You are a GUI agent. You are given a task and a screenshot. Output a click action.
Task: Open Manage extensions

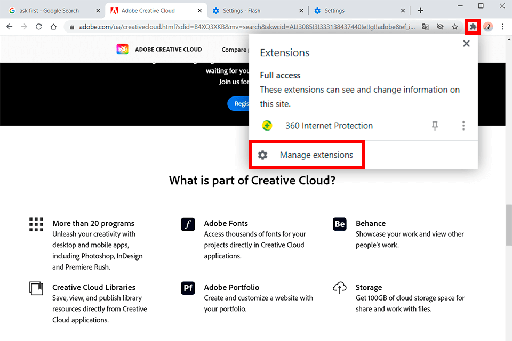[x=306, y=155]
